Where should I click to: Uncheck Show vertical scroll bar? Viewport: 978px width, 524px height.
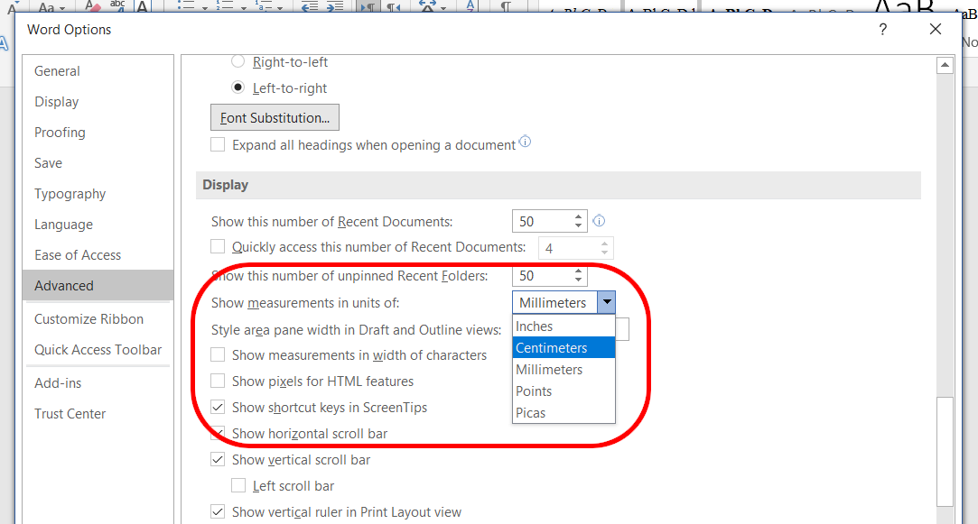pyautogui.click(x=218, y=459)
